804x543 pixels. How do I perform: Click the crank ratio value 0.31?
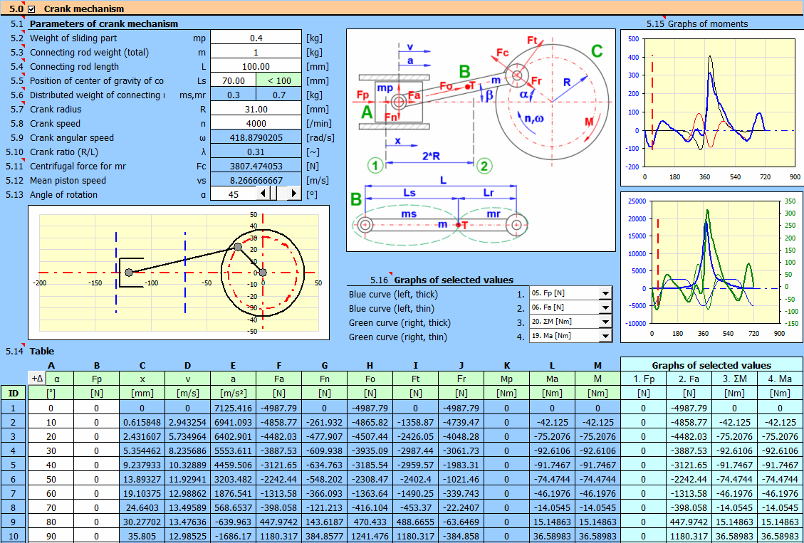(x=256, y=152)
